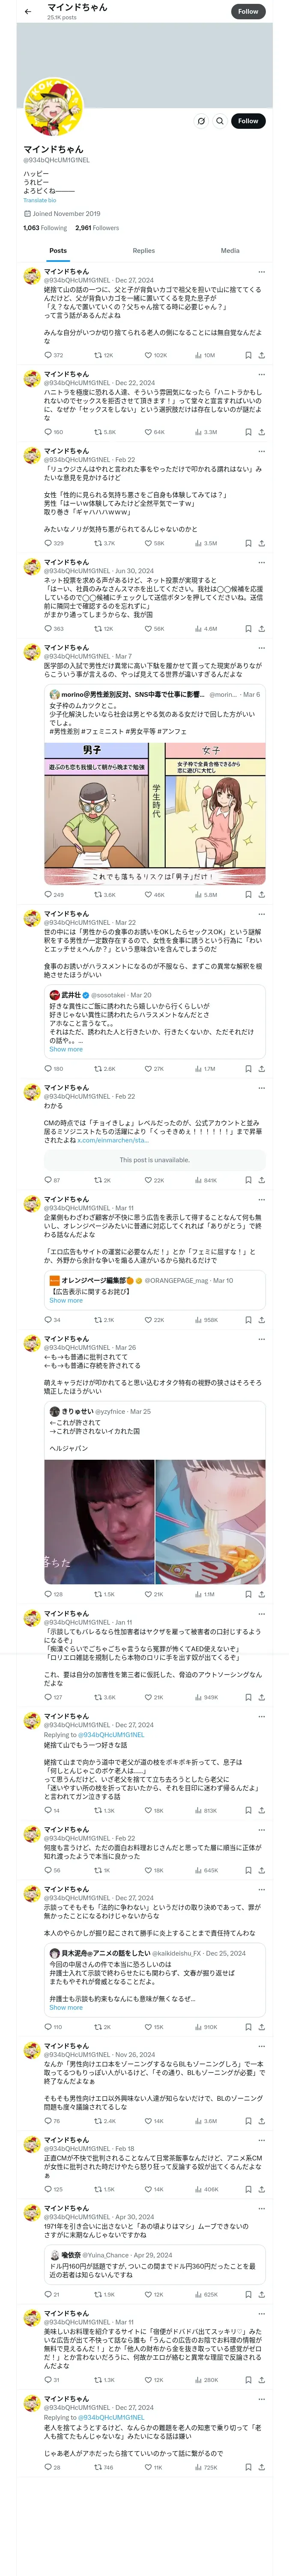289x2576 pixels.
Task: Expand Show more in the 見木泥舟 quoted post
Action: pos(66,2007)
